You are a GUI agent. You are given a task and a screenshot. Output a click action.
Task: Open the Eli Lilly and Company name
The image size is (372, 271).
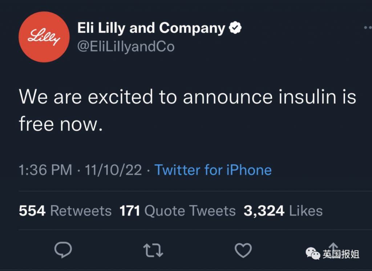151,28
